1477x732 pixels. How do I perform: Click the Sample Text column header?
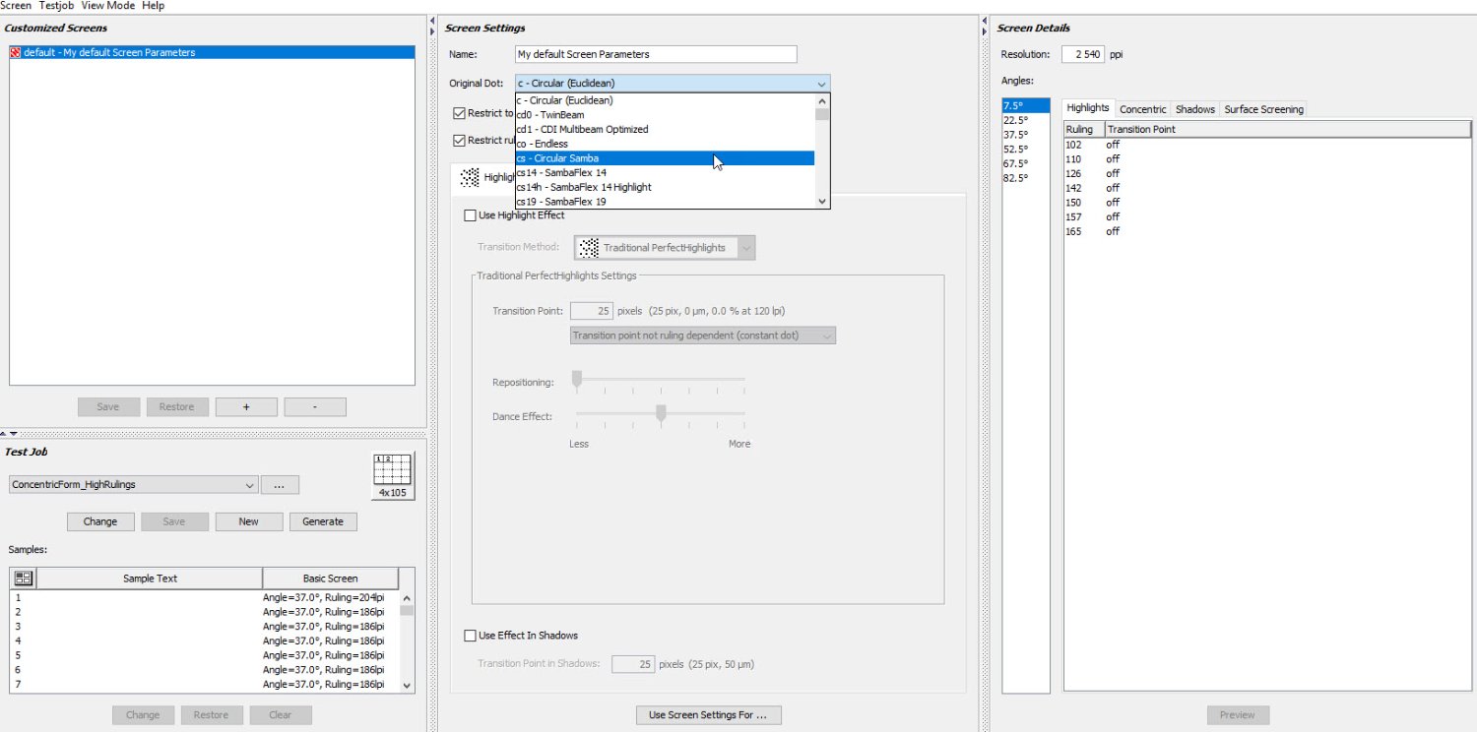pyautogui.click(x=151, y=579)
